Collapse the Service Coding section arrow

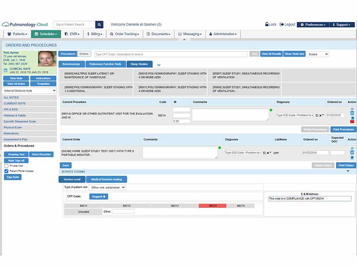click(x=348, y=171)
